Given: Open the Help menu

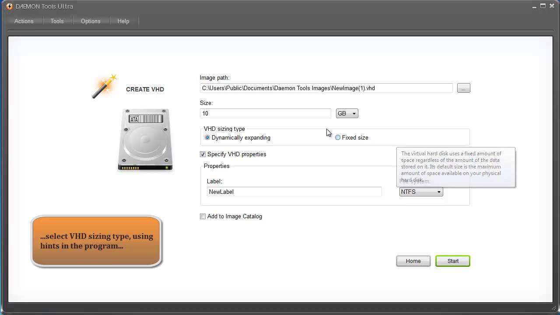Looking at the screenshot, I should point(123,21).
